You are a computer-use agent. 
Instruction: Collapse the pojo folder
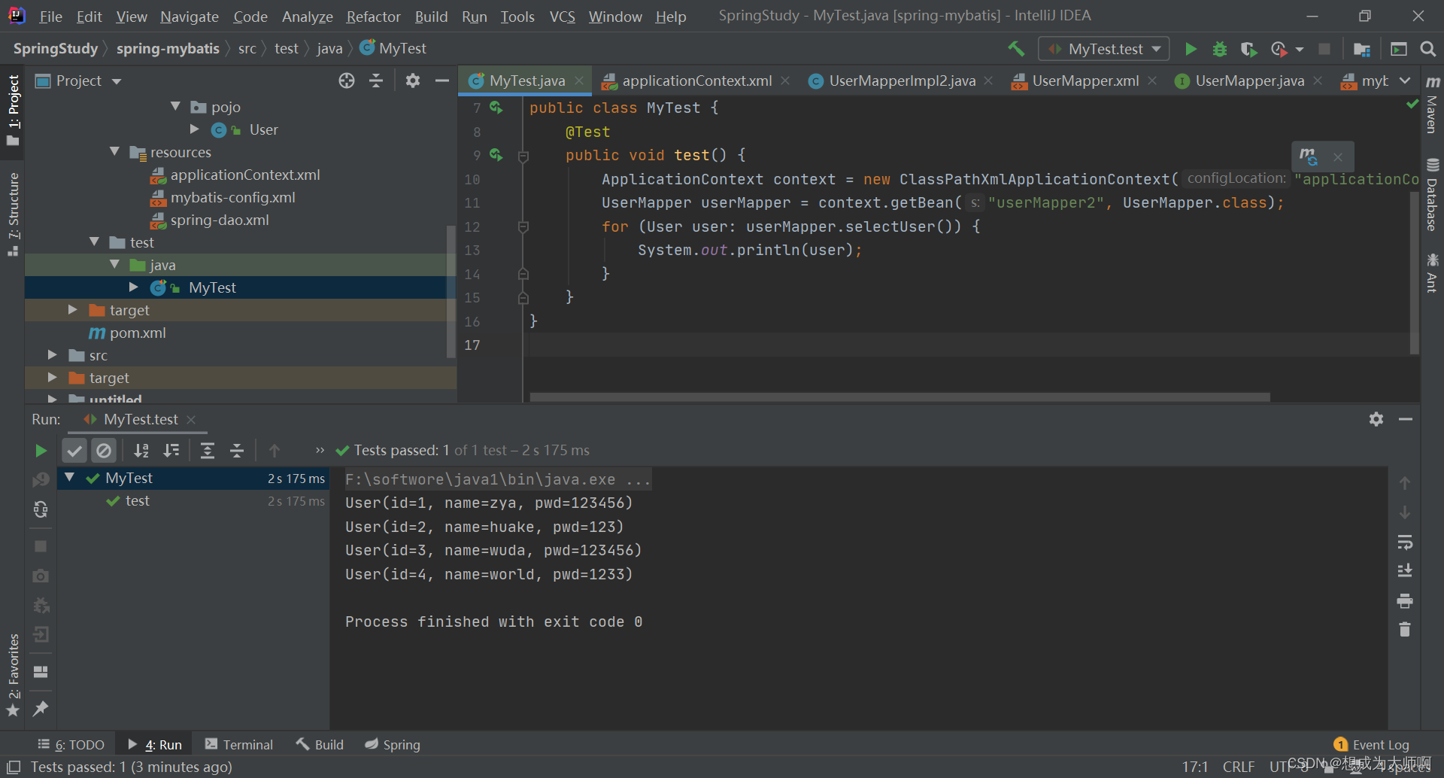(175, 107)
